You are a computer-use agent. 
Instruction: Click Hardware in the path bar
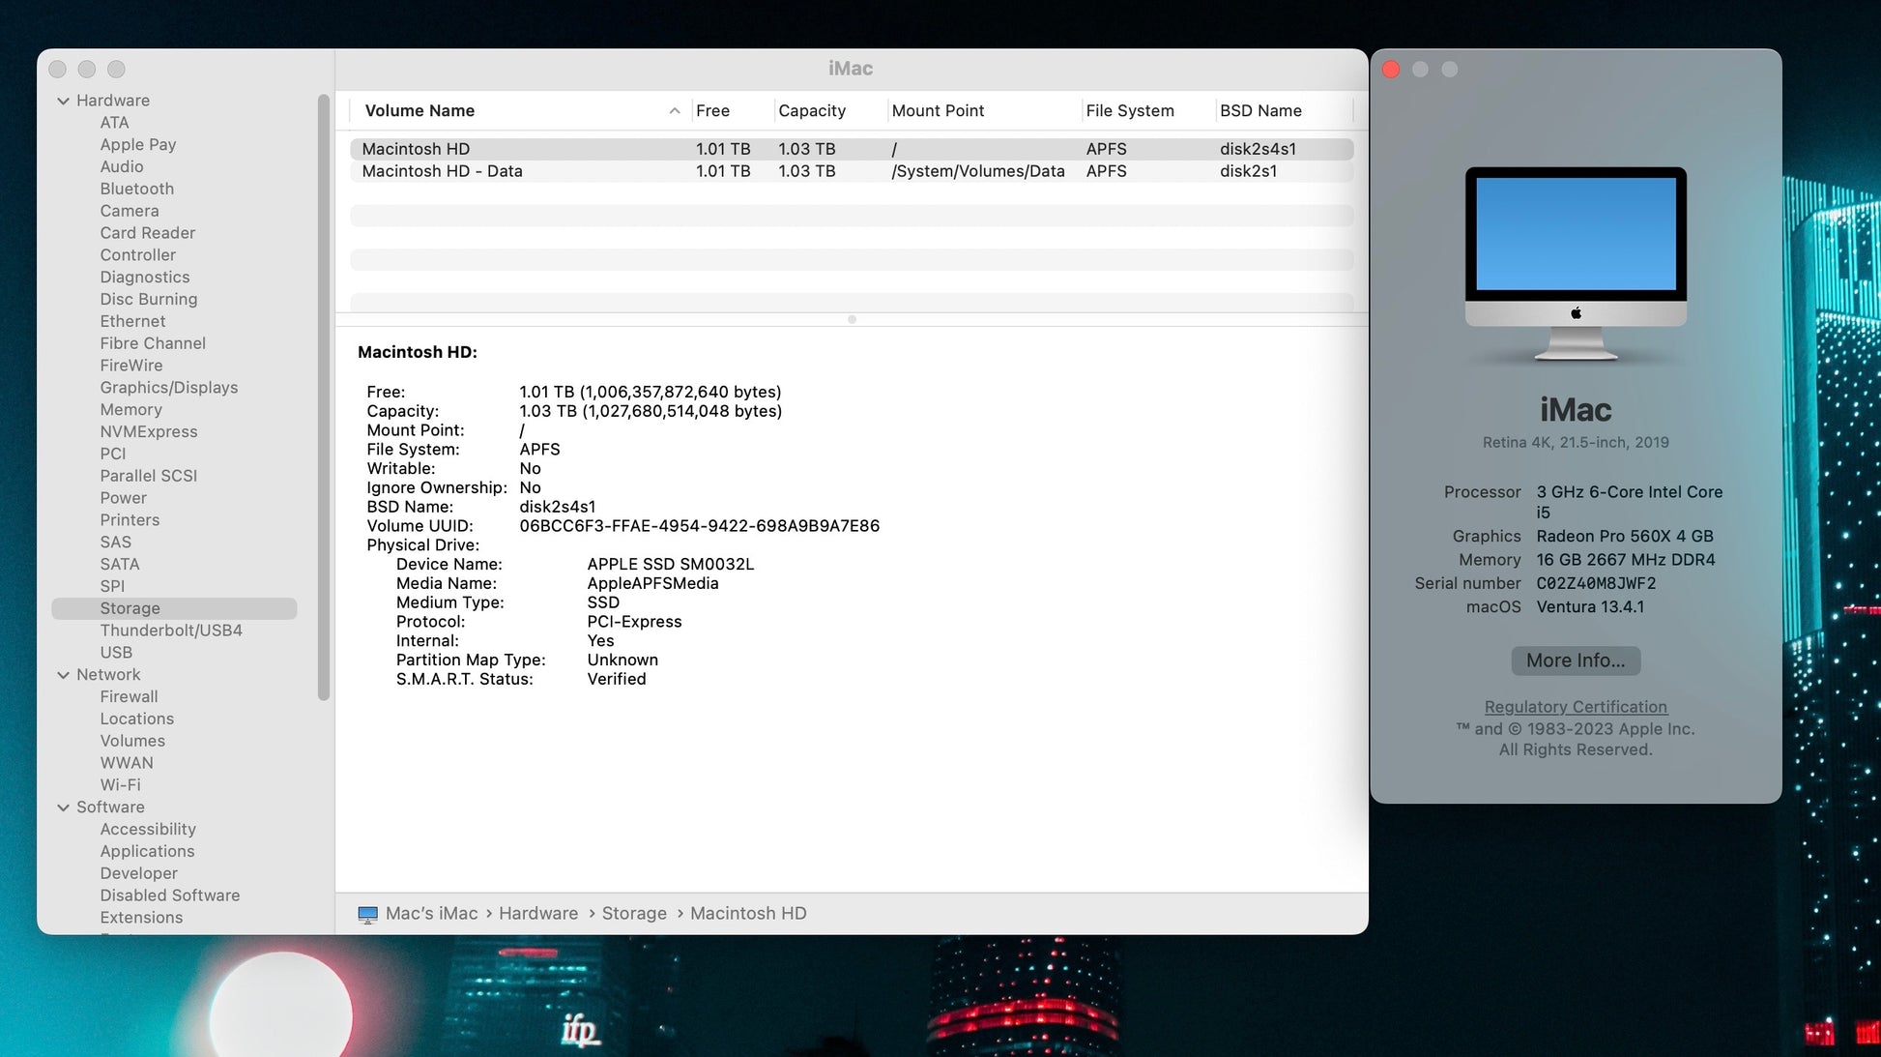(537, 914)
